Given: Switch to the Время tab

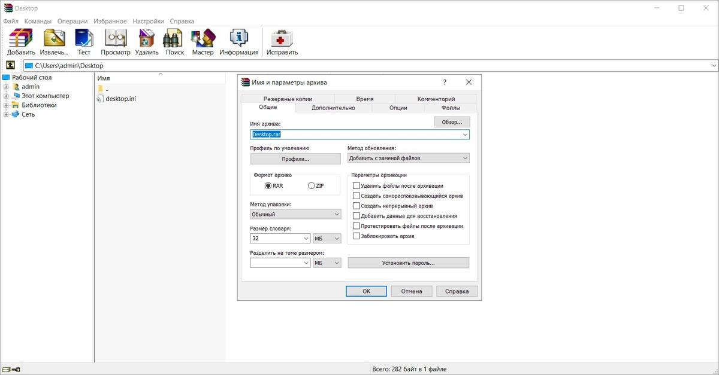Looking at the screenshot, I should 365,99.
